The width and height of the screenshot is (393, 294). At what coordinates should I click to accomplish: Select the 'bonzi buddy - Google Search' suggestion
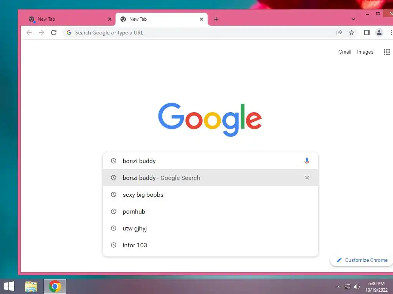[x=211, y=178]
